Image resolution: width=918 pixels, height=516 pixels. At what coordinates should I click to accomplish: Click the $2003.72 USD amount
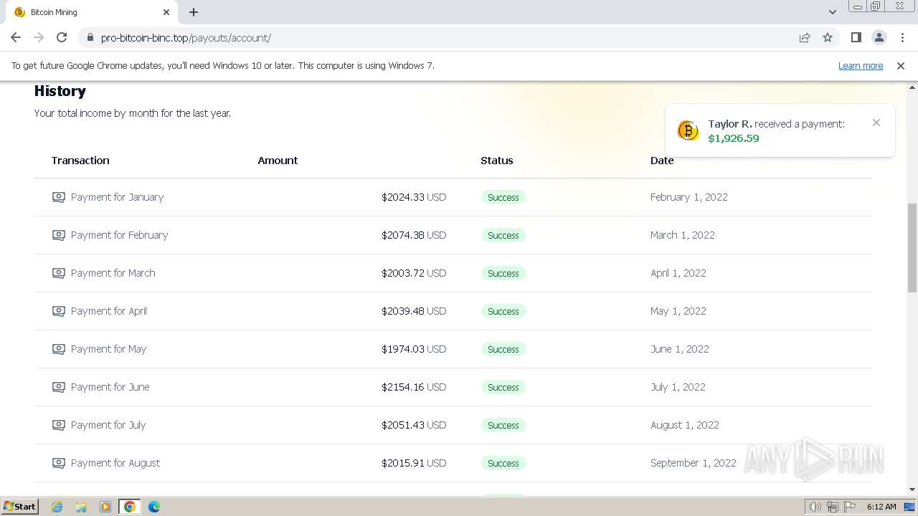pos(414,273)
